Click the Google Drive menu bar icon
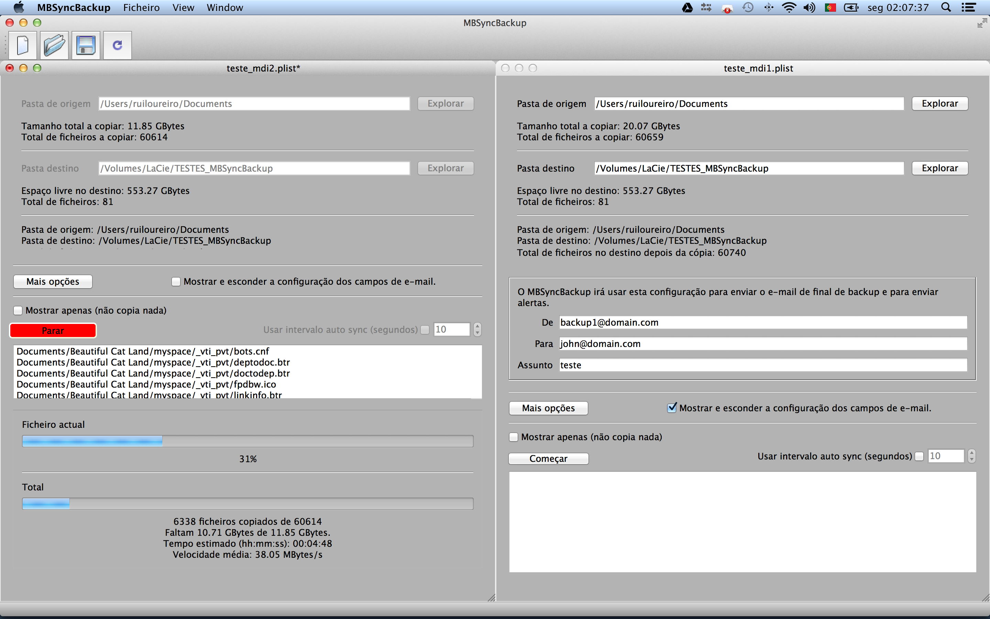The height and width of the screenshot is (619, 990). tap(687, 7)
